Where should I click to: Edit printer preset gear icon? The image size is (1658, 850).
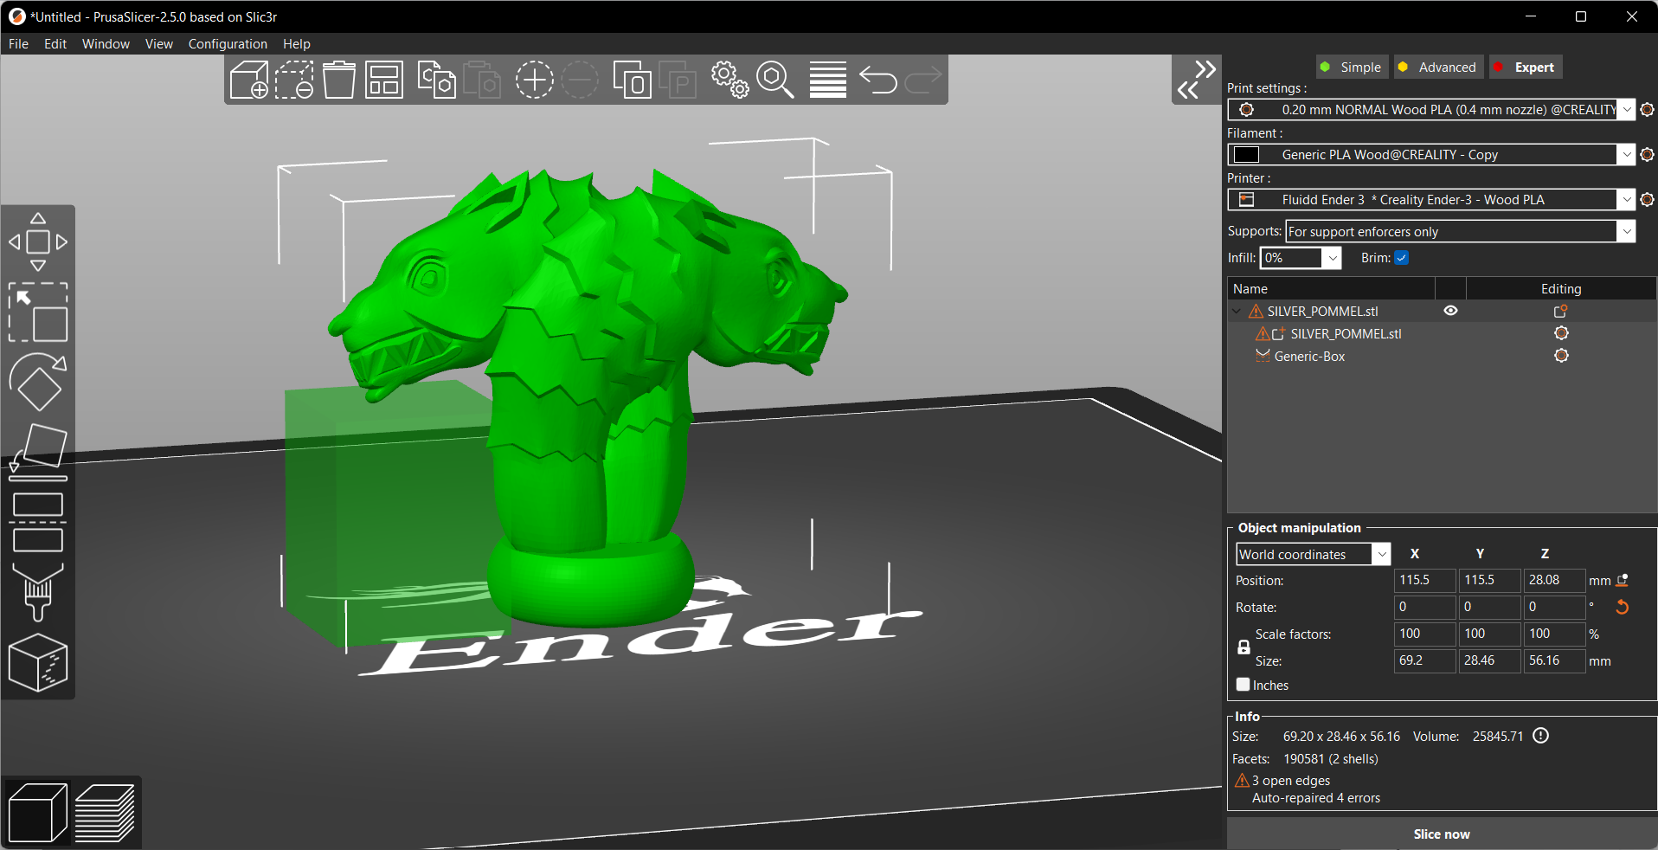click(1647, 200)
